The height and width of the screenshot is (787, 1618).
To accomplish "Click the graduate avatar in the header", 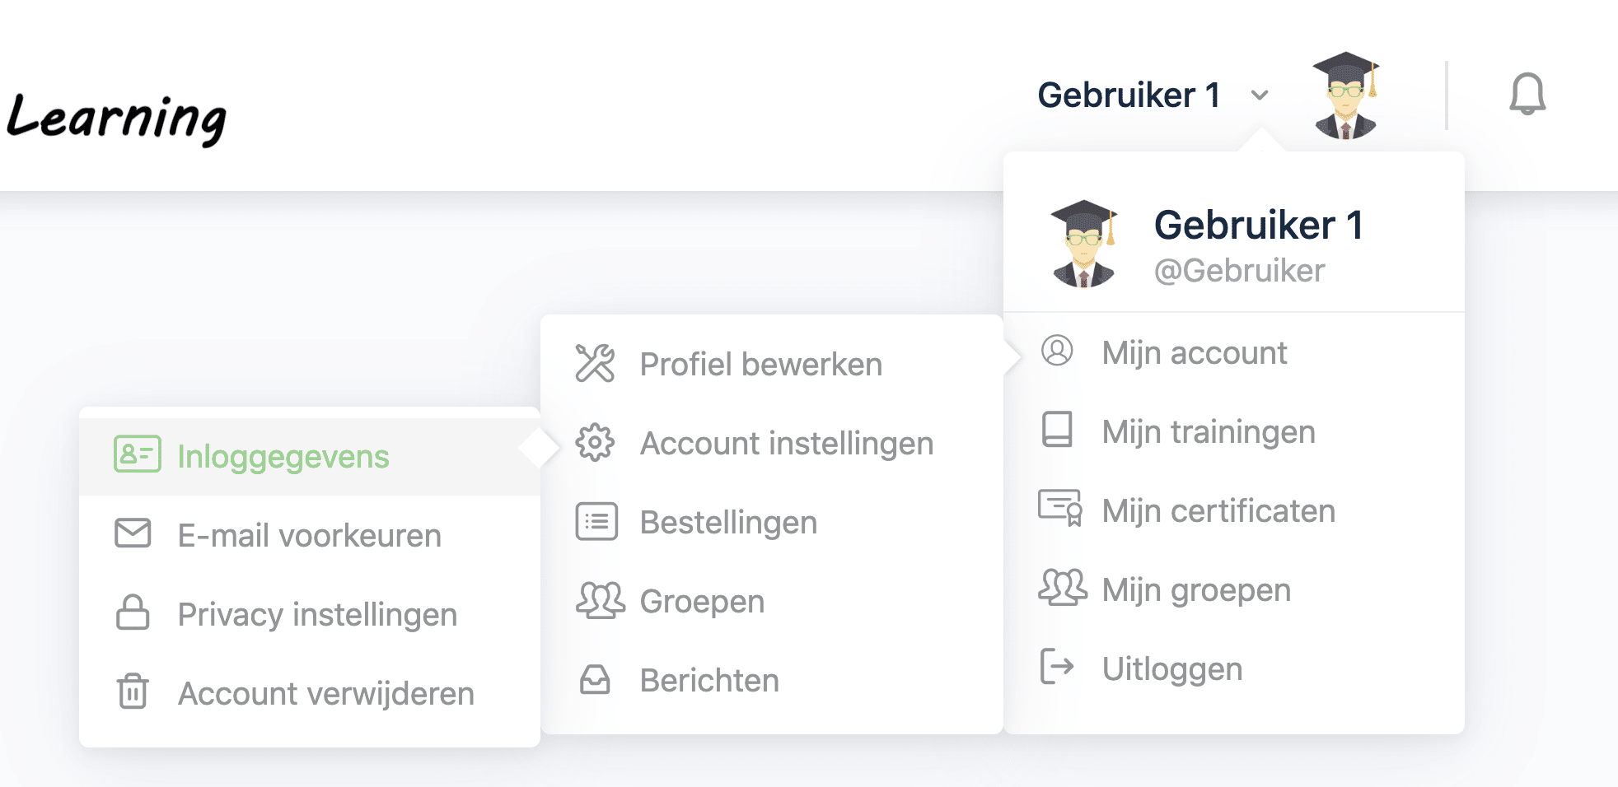I will pos(1345,95).
